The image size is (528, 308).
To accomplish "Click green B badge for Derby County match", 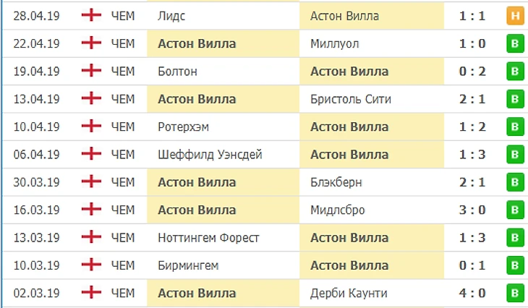I will (514, 294).
